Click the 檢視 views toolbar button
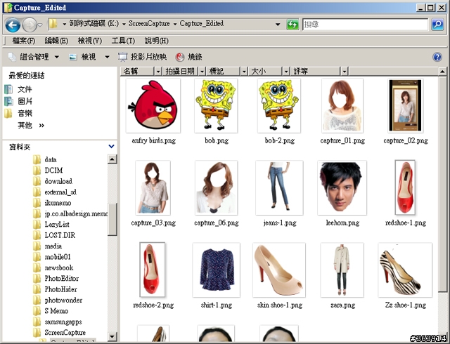Screen dimensions: 450x344 coord(83,57)
